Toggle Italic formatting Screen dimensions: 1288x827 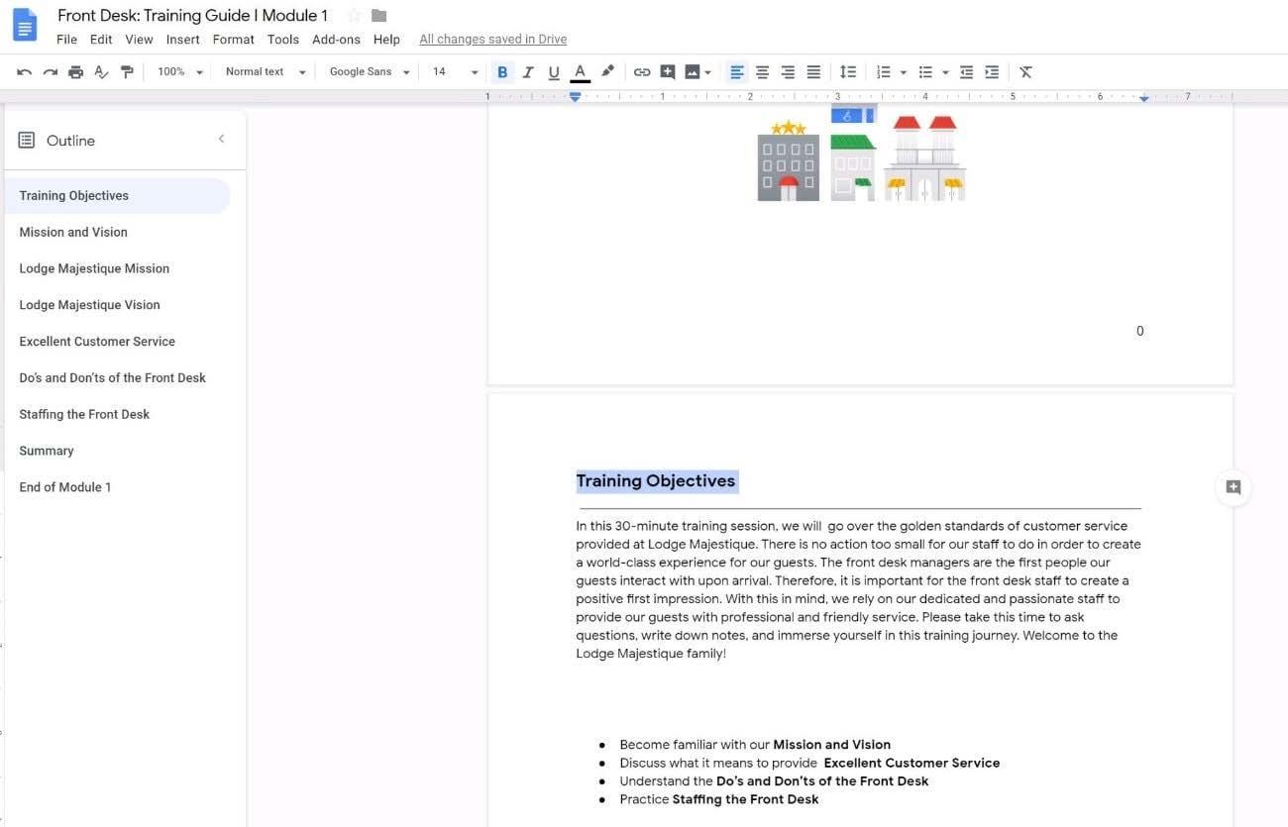click(x=528, y=72)
